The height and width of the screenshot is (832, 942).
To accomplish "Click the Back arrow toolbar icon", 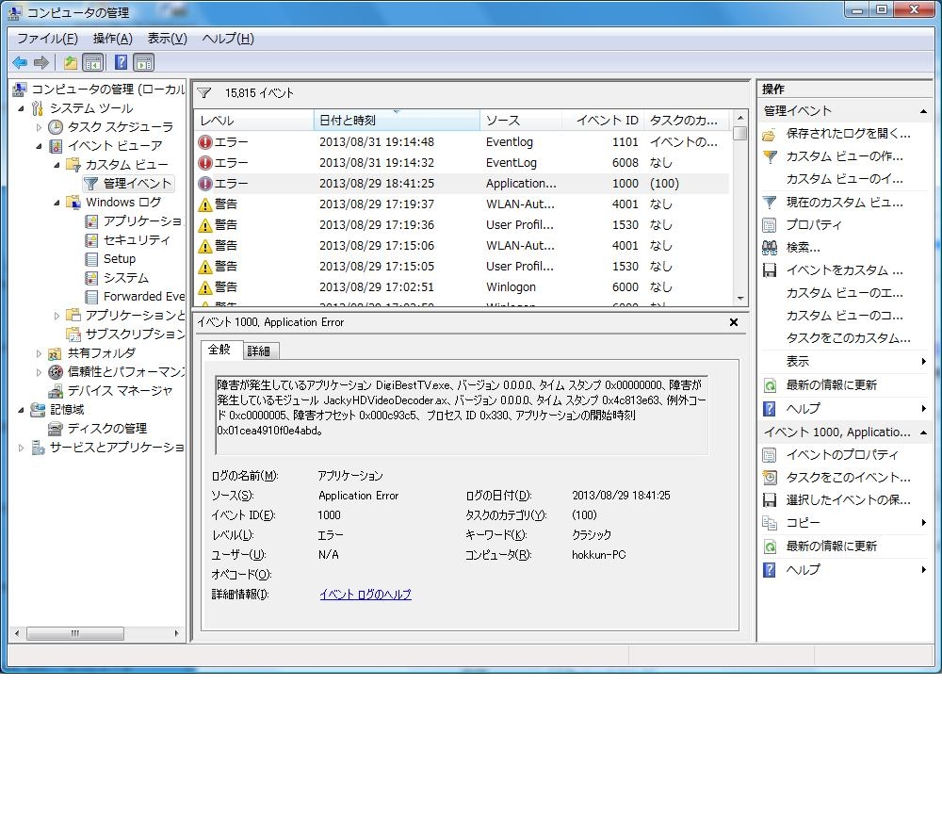I will click(x=19, y=62).
